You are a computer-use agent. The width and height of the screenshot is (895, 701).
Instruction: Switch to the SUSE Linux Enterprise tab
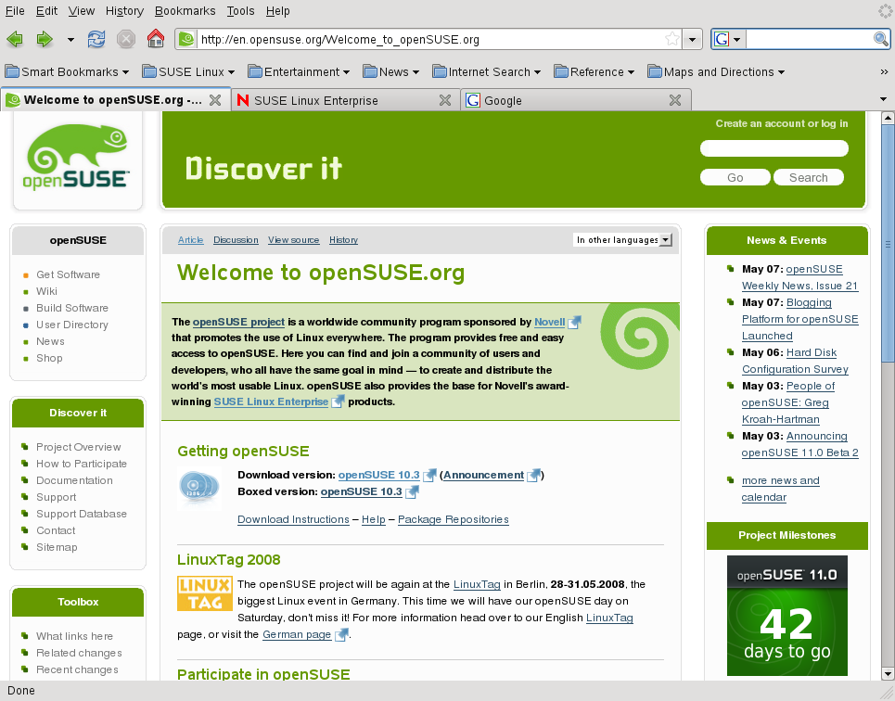(344, 100)
